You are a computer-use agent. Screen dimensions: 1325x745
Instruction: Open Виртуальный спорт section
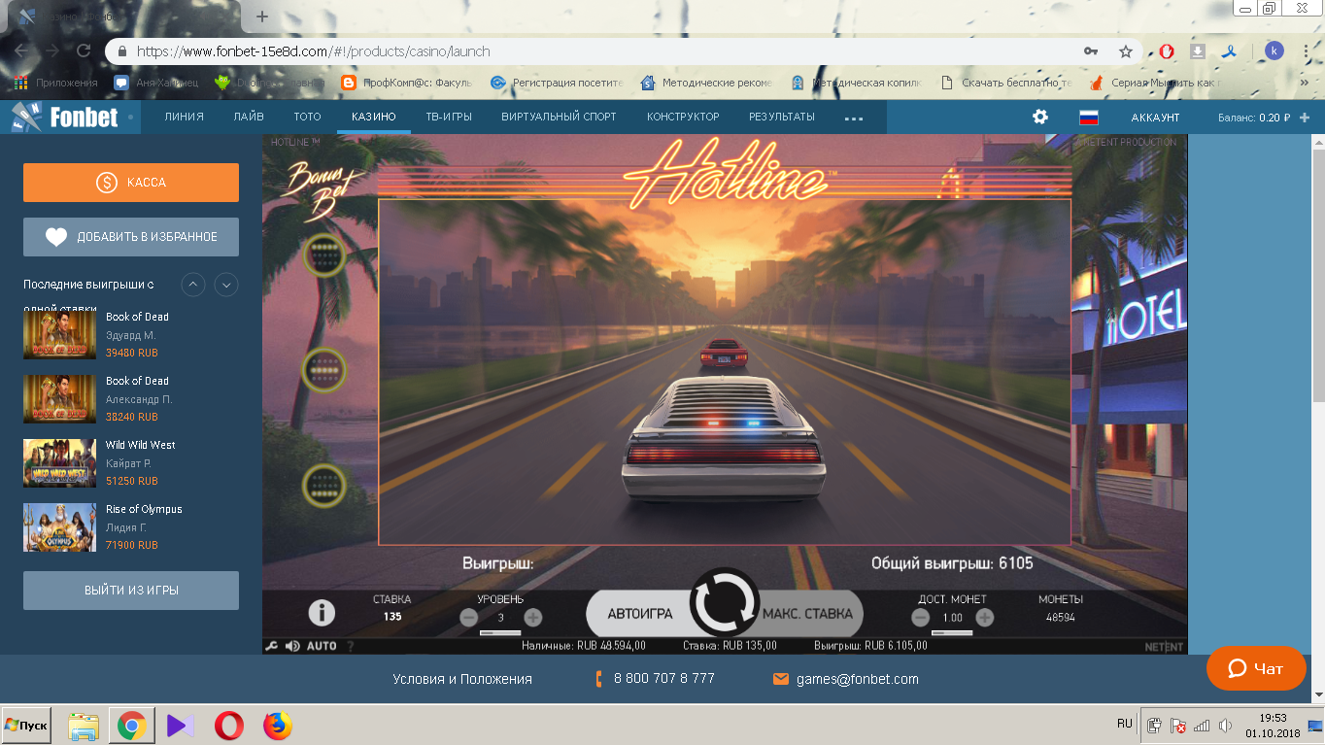[x=559, y=117]
